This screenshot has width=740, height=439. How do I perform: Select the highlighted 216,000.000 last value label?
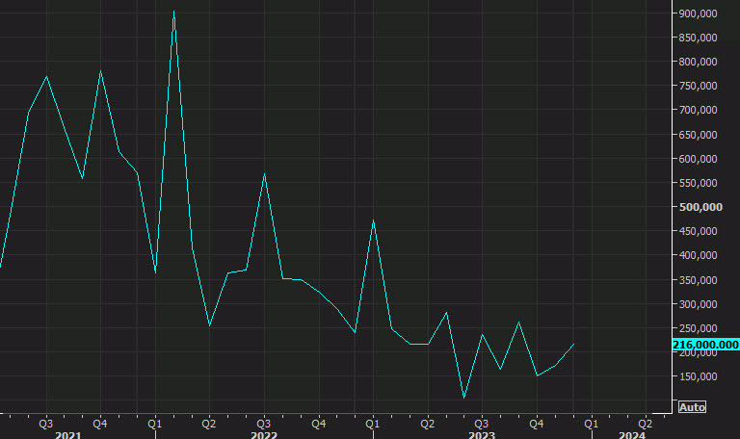click(x=705, y=345)
